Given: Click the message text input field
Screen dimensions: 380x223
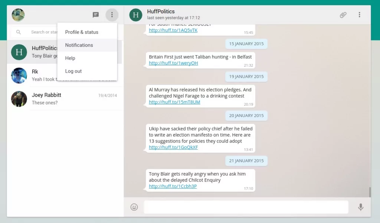Looking at the screenshot, I should 246,207.
